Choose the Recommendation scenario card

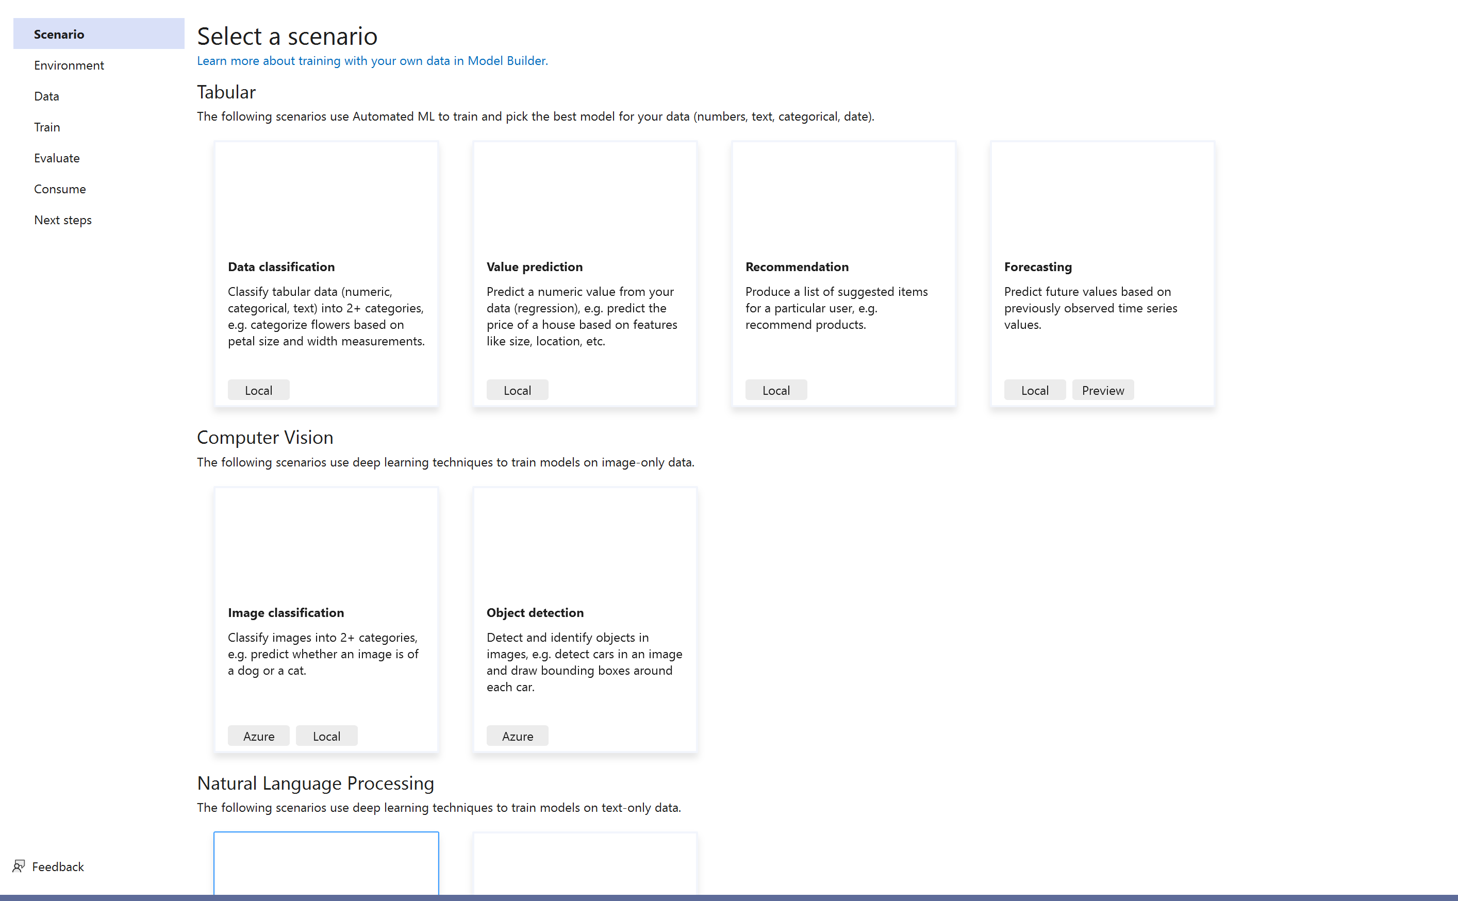pos(843,274)
